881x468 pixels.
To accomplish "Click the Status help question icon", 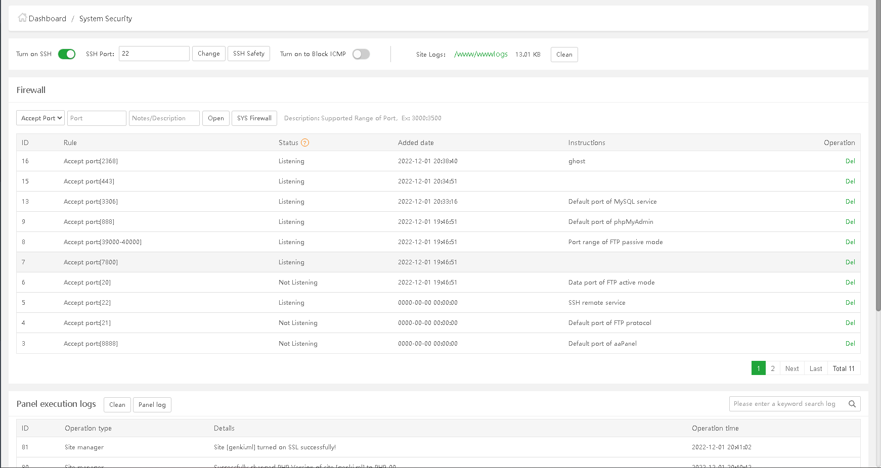I will (x=305, y=143).
